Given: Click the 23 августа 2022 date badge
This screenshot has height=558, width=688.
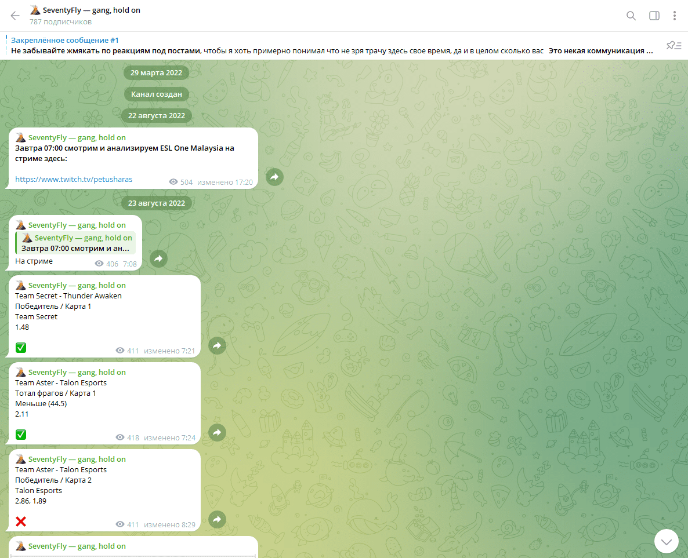Looking at the screenshot, I should 157,203.
